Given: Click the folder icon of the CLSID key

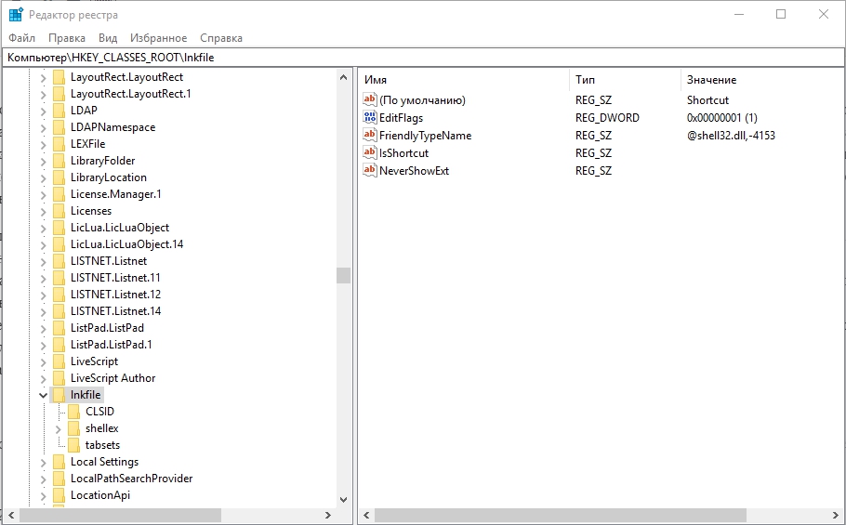Looking at the screenshot, I should (x=74, y=412).
